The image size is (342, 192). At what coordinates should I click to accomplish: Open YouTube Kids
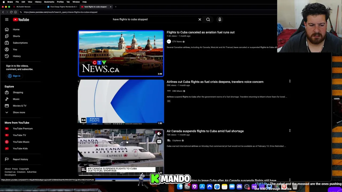[x=20, y=149]
